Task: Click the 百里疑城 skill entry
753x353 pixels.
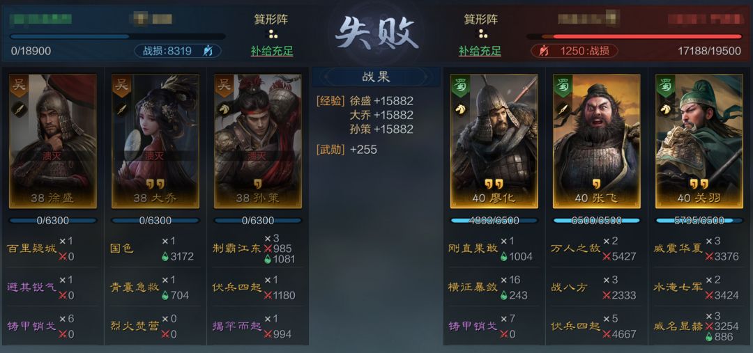Action: (31, 249)
